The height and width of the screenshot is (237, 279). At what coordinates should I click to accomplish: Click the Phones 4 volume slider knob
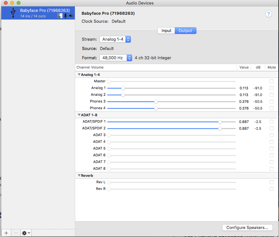156,108
